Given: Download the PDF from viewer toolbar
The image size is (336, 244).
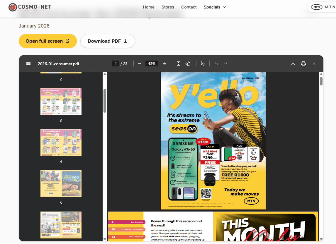Looking at the screenshot, I should click(293, 63).
